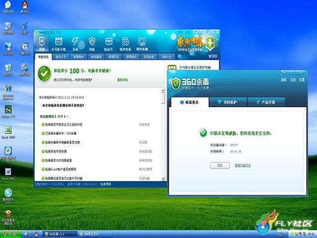Open the 我的电脑 desktop icon

click(x=8, y=28)
